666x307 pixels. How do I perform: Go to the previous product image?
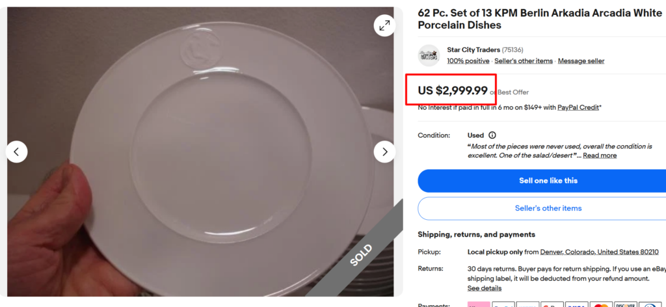point(17,152)
